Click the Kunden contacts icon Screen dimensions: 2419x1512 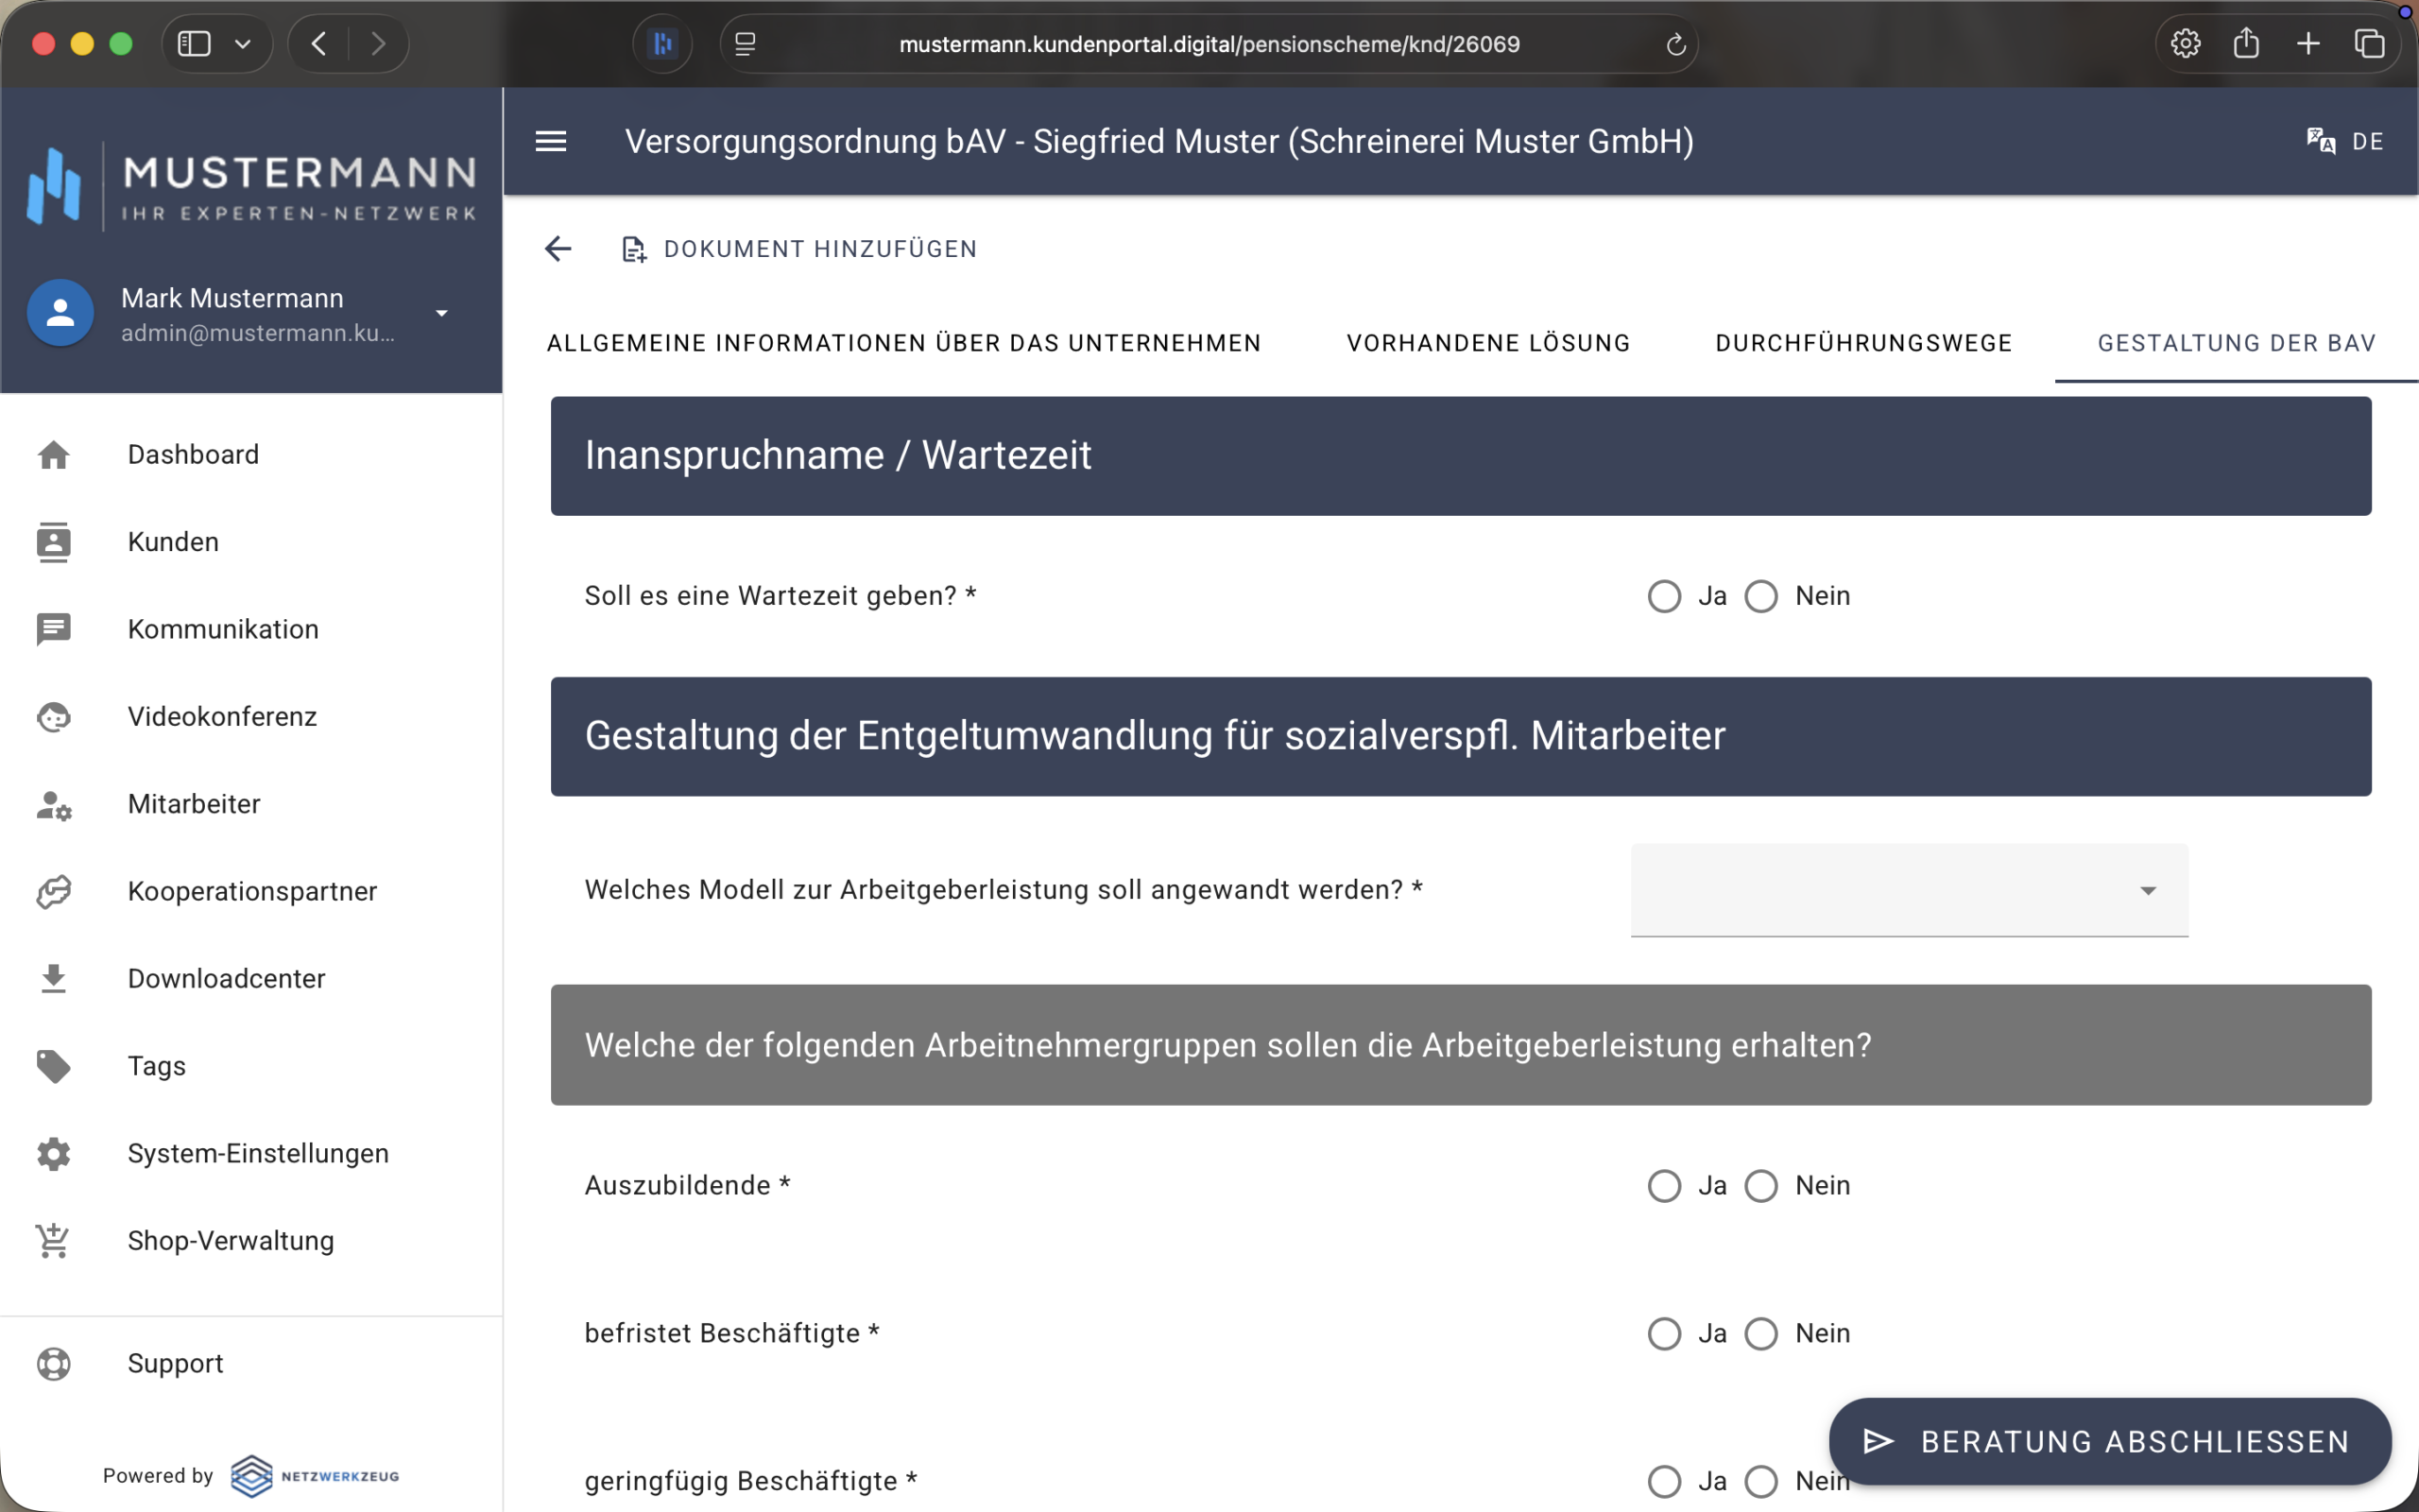(x=53, y=542)
